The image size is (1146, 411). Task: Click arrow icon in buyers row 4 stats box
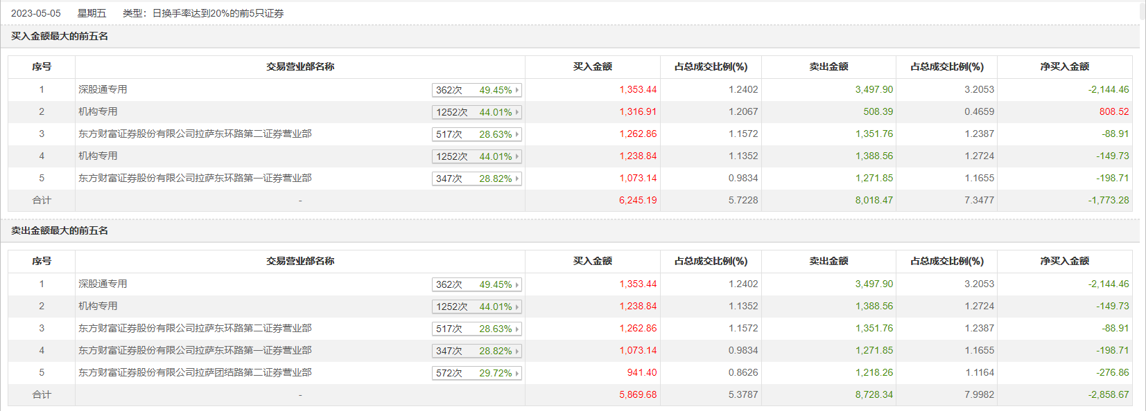click(517, 157)
